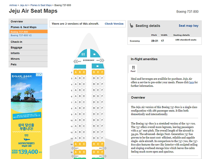Screen dimensions: 210x159
Task: Select exit row seat 14B
Action: [x=80, y=144]
